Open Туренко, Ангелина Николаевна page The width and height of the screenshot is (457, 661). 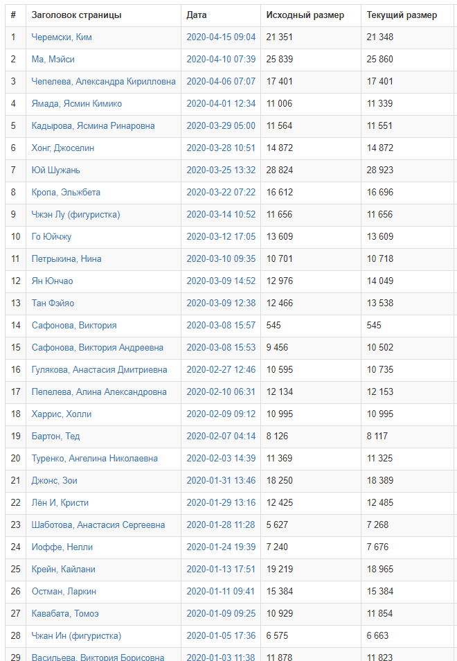click(x=95, y=459)
